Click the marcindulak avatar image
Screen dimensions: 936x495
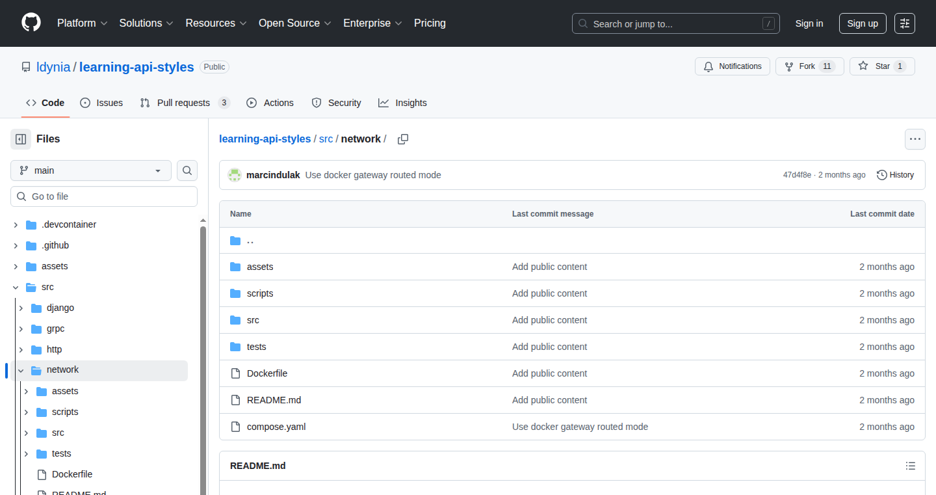(x=234, y=175)
